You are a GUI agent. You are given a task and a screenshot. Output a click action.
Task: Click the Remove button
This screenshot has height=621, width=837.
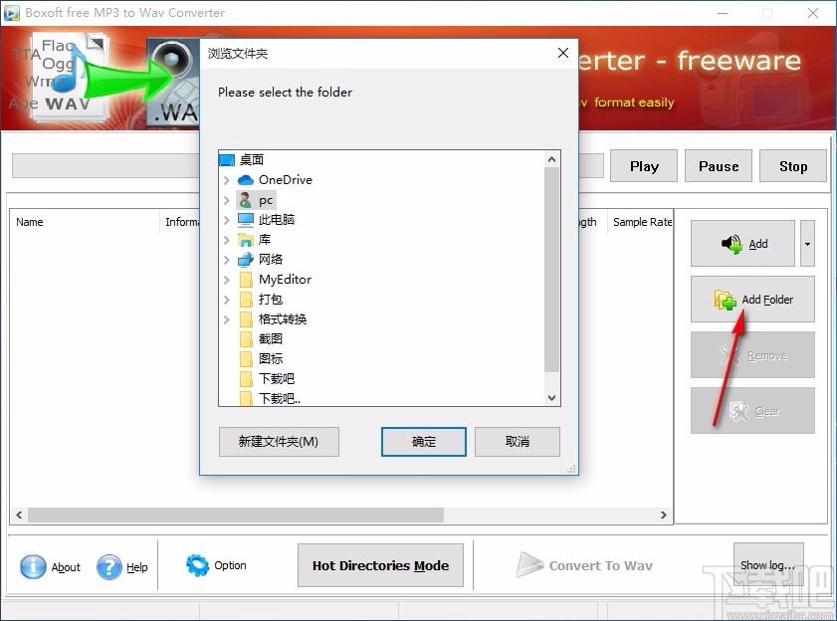752,355
